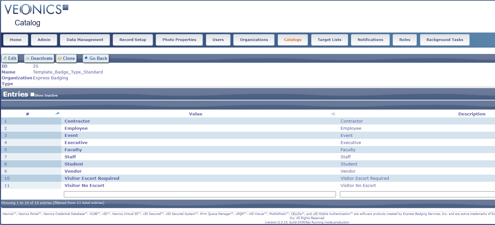Click the Showing 1 to 10 entries status

pos(52,203)
